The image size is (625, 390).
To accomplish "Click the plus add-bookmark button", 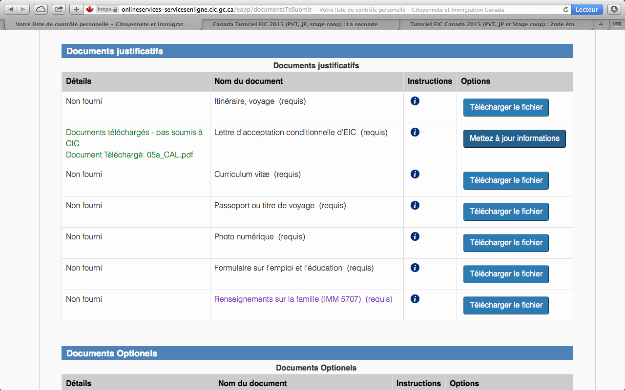I will coord(76,9).
